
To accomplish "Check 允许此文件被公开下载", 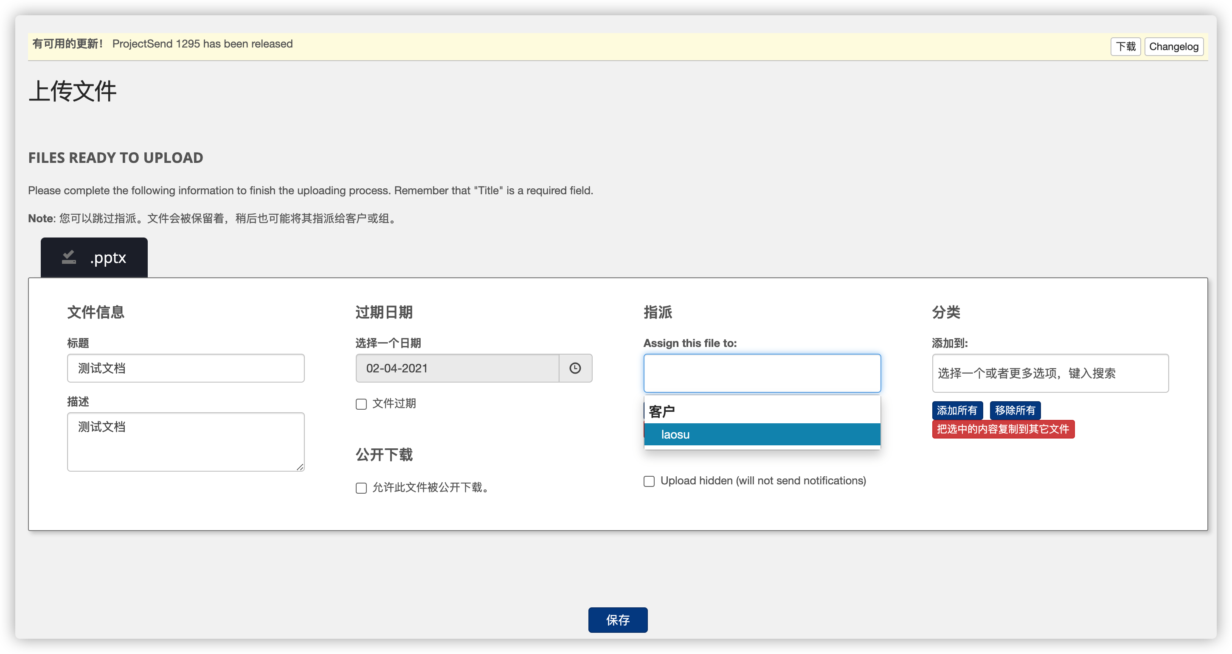I will [361, 488].
